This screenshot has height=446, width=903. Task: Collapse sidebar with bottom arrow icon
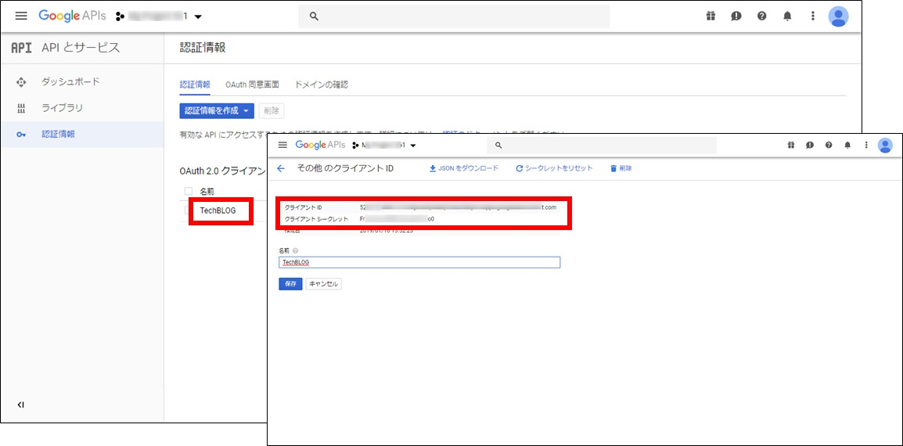[20, 405]
